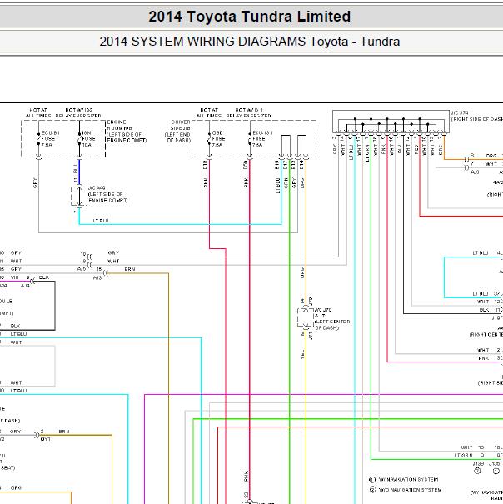Click the GRY label on wire below ECU-B1 fuse
The width and height of the screenshot is (503, 504).
click(x=35, y=182)
